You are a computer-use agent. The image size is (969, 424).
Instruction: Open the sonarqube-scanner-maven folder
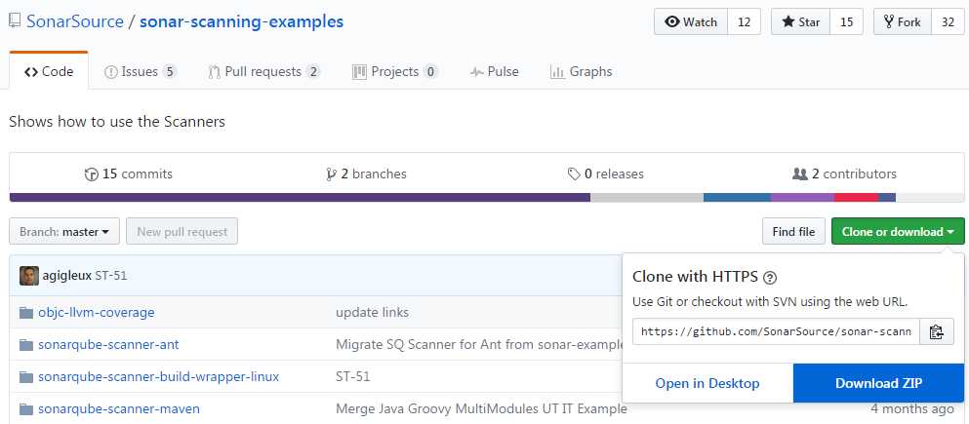pyautogui.click(x=119, y=408)
